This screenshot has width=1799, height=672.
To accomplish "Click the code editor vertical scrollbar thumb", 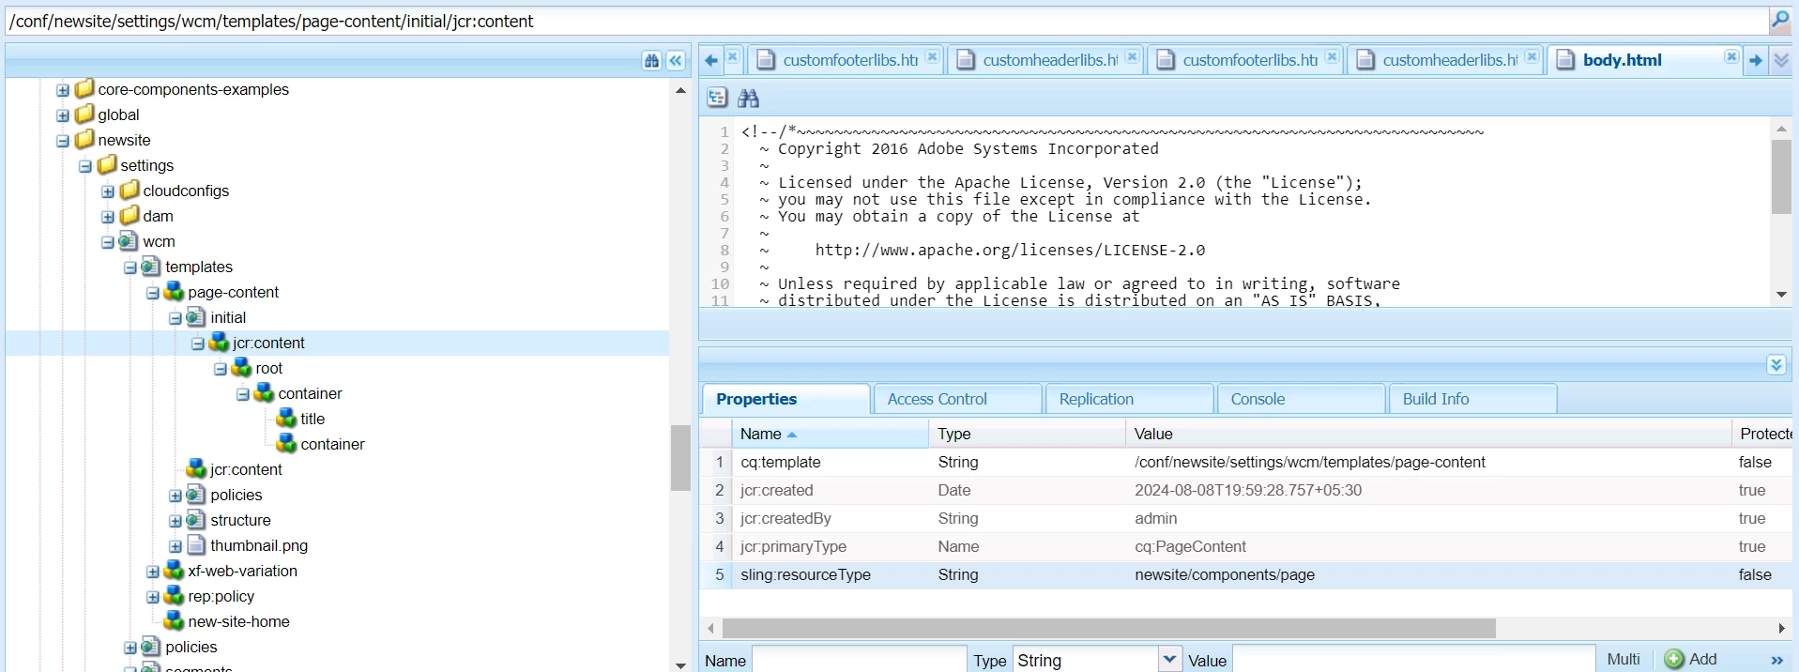I will 1781,177.
